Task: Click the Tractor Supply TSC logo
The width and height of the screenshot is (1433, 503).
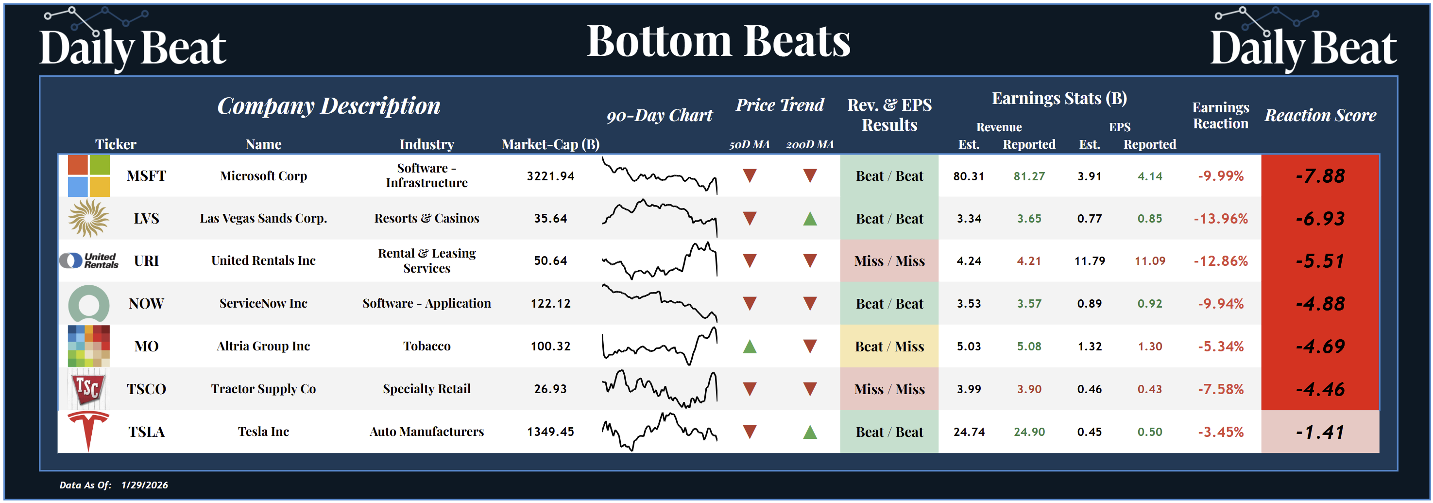Action: 88,388
